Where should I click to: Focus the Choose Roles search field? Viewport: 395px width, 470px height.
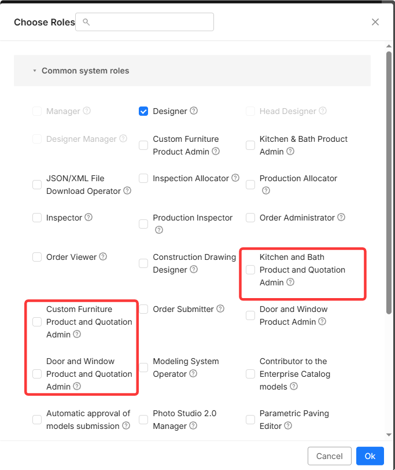click(145, 22)
